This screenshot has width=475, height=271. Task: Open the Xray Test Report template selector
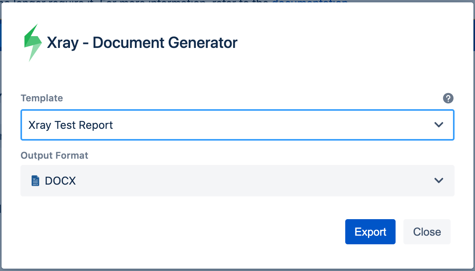pos(237,125)
